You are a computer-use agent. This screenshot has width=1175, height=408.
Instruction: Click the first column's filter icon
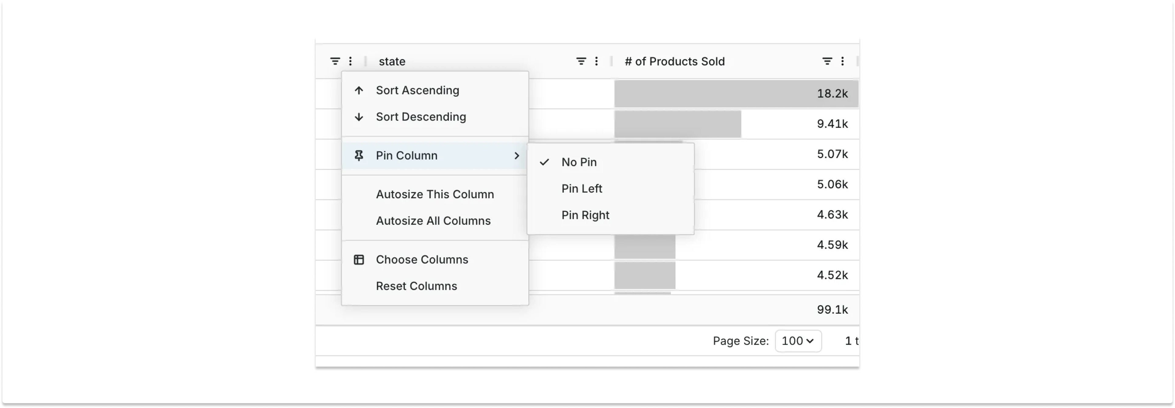pos(335,61)
